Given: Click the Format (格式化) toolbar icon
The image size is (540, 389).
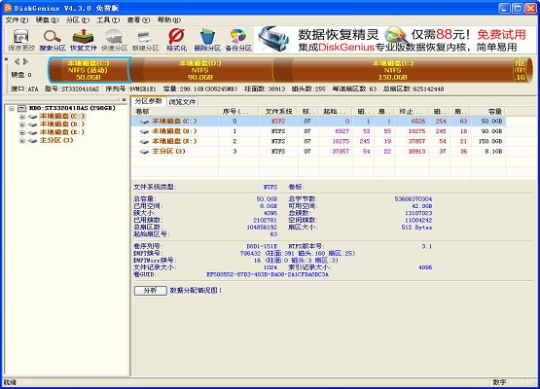Looking at the screenshot, I should [x=176, y=40].
